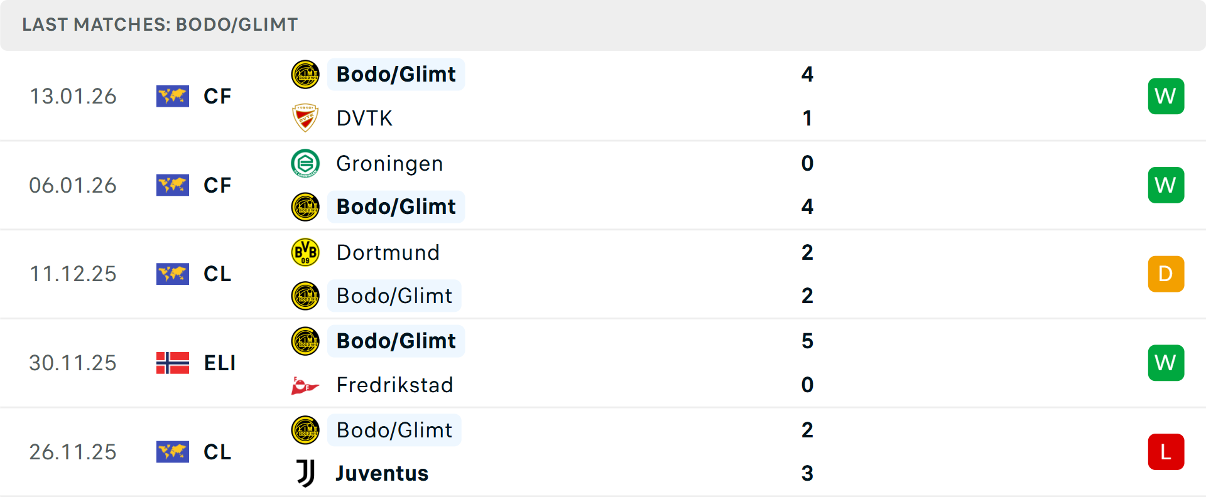Click the Dortmund BVB crest icon
This screenshot has height=497, width=1206.
[x=305, y=252]
